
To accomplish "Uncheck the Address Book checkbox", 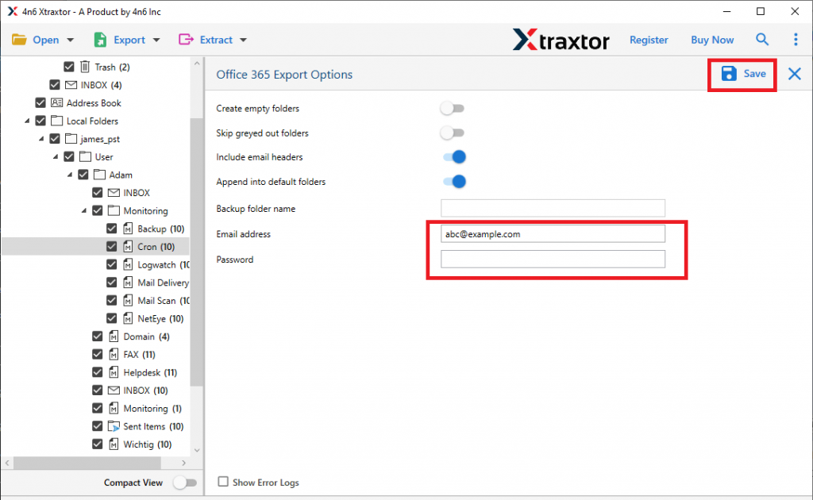I will pos(40,102).
